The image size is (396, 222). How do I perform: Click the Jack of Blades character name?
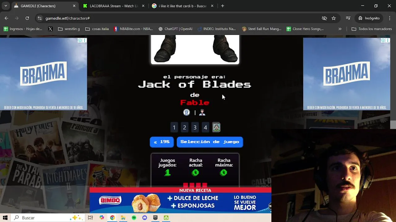tap(195, 84)
